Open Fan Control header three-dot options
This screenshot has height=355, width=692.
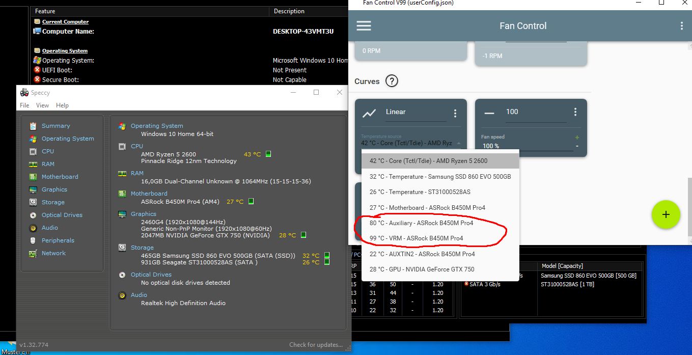[x=682, y=26]
